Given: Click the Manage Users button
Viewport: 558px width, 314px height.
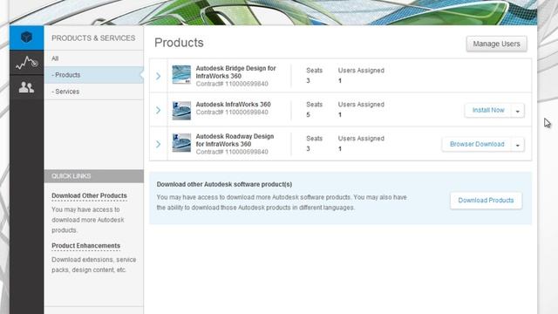Looking at the screenshot, I should click(x=496, y=44).
